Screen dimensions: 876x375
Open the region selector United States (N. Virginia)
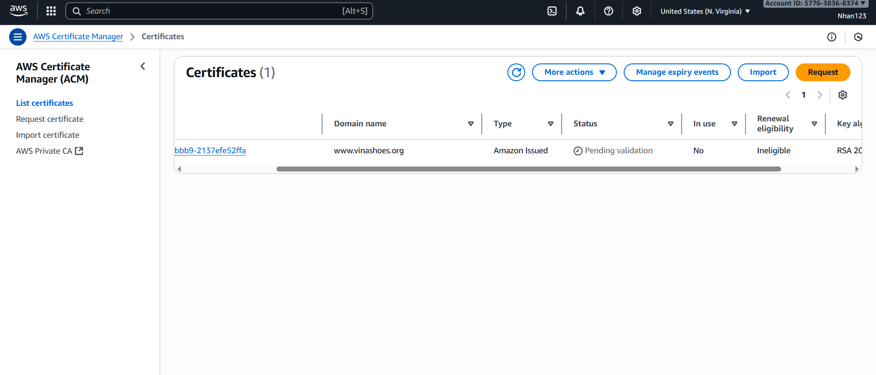pos(705,11)
